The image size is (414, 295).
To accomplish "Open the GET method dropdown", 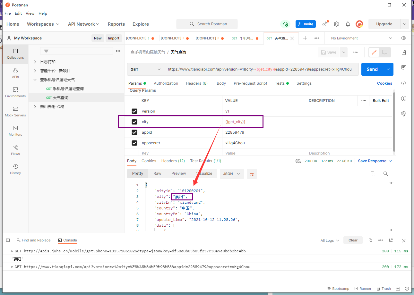I will pos(146,69).
